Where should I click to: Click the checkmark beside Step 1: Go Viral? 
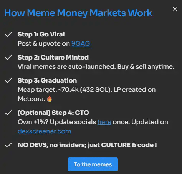pyautogui.click(x=8, y=35)
